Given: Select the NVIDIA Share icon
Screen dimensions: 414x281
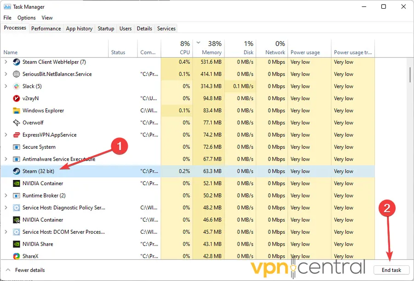Looking at the screenshot, I should pos(16,244).
